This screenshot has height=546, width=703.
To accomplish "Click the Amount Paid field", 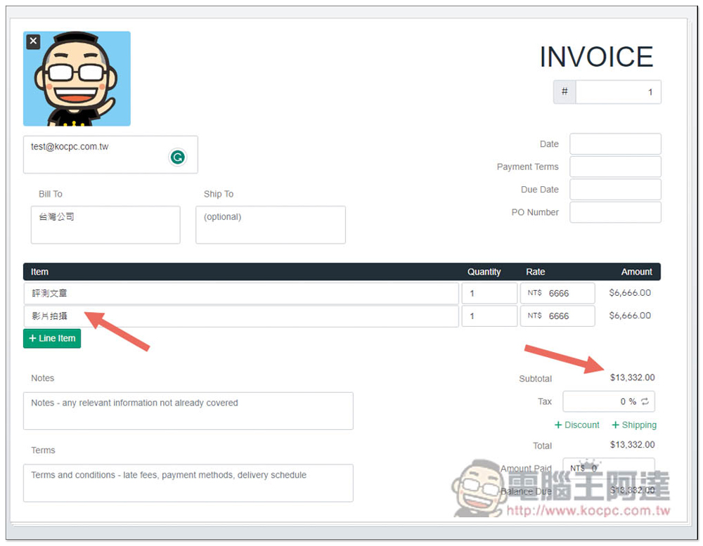I will coord(608,468).
